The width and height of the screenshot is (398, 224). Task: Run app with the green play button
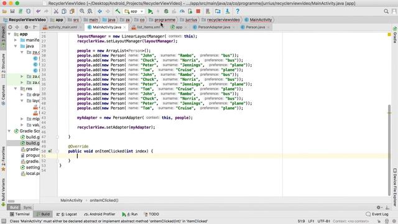point(150,11)
